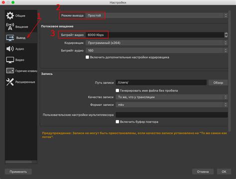The image size is (236, 179).
Task: Switch to the Общие section label
Action: 20,16
